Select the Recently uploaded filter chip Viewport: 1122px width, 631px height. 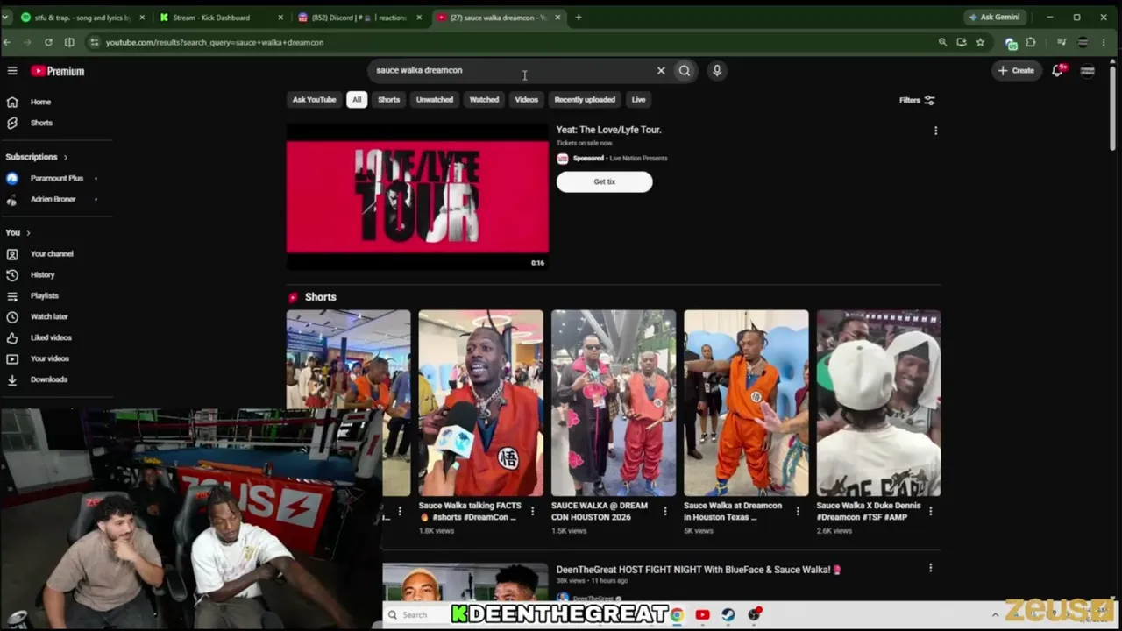click(x=585, y=100)
